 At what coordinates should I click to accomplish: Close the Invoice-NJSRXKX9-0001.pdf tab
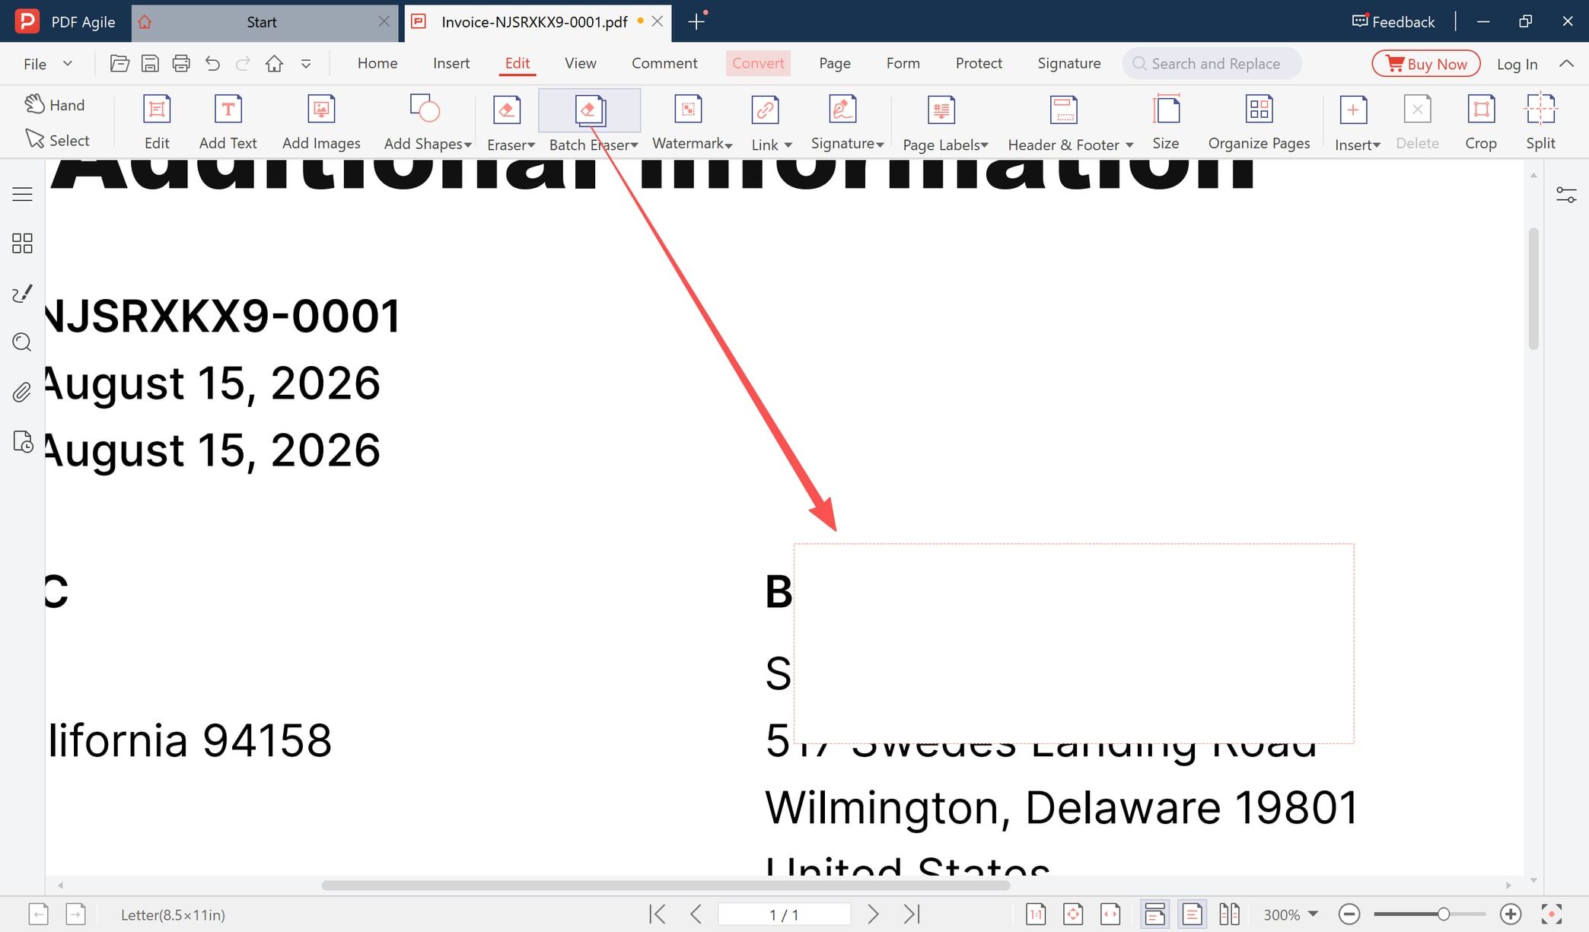point(658,21)
